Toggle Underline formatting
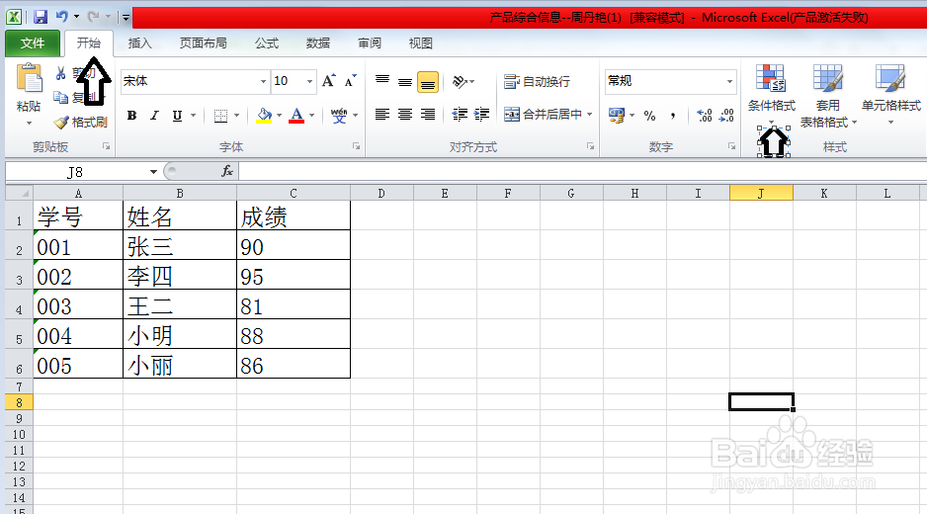The width and height of the screenshot is (927, 514). point(177,116)
